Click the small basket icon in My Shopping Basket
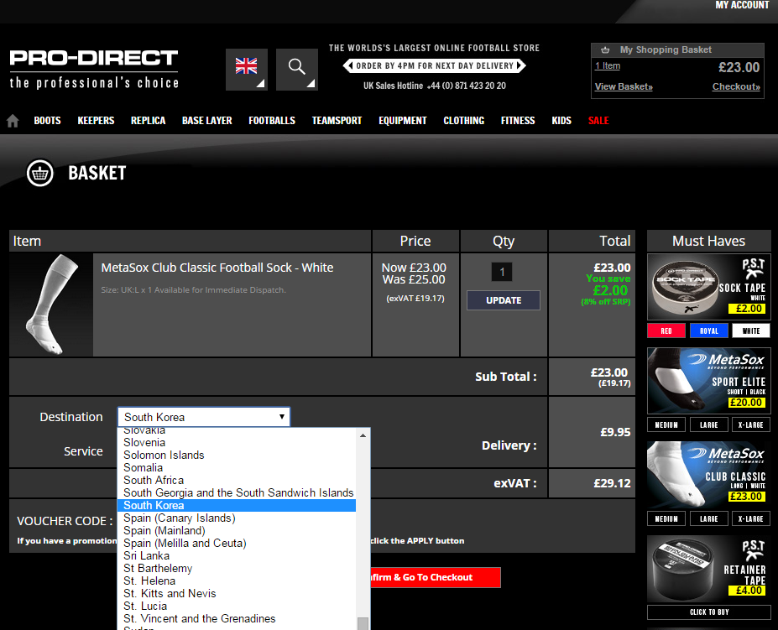The width and height of the screenshot is (778, 630). click(605, 49)
